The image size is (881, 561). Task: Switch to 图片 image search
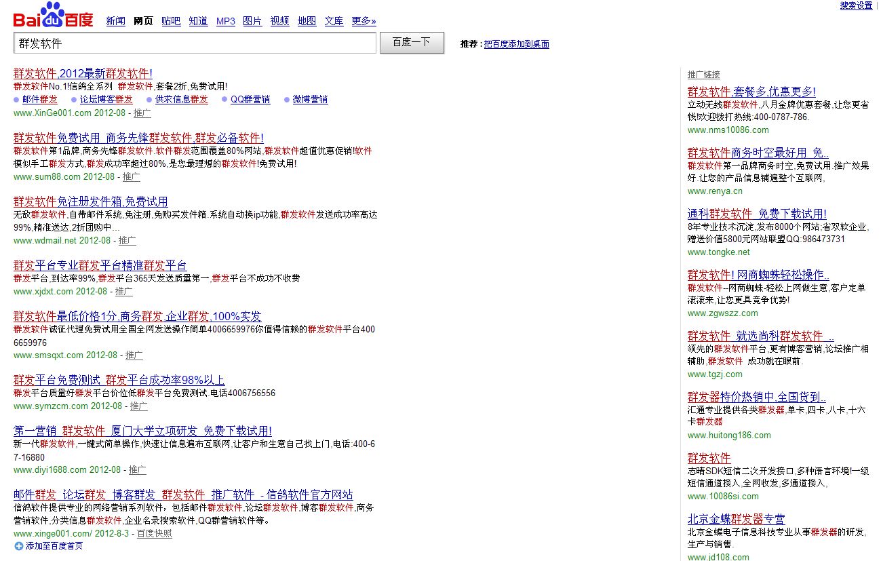click(252, 21)
